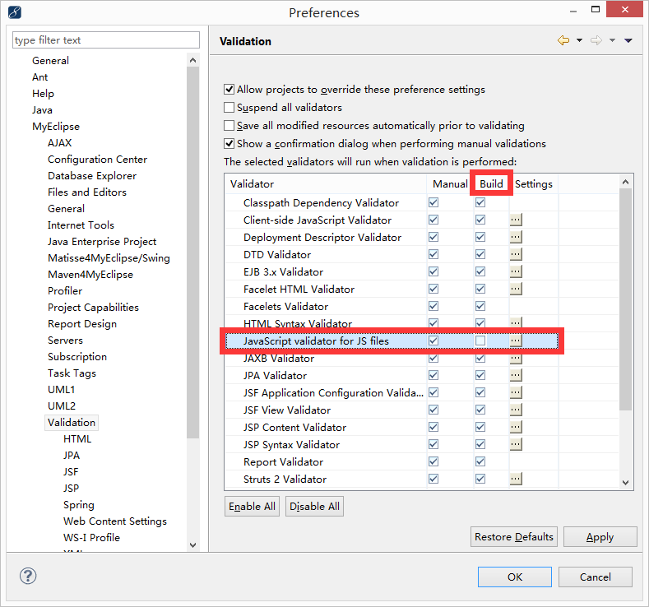Viewport: 649px width, 607px height.
Task: Open settings for JSP Syntax Validator
Action: pos(516,444)
